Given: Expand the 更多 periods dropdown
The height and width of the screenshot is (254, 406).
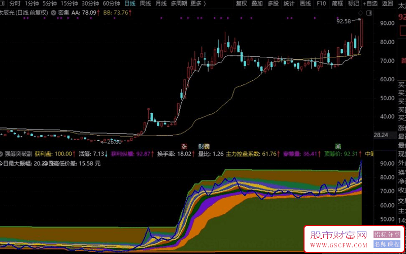Looking at the screenshot, I should [198, 4].
